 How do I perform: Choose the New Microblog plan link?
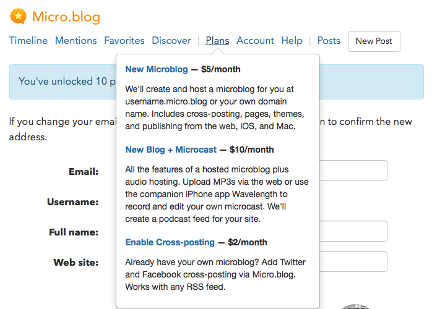click(x=157, y=69)
